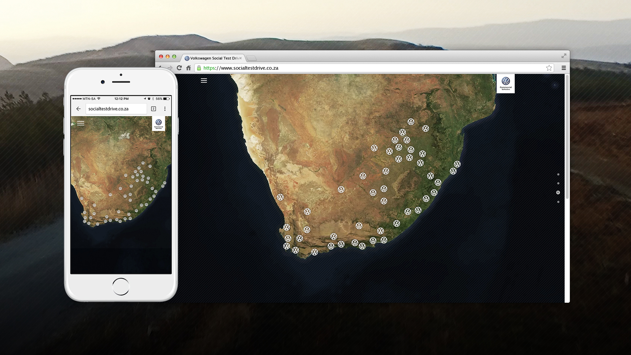Click lone VW marker on desktop map's west coast
The image size is (631, 355).
(x=280, y=197)
